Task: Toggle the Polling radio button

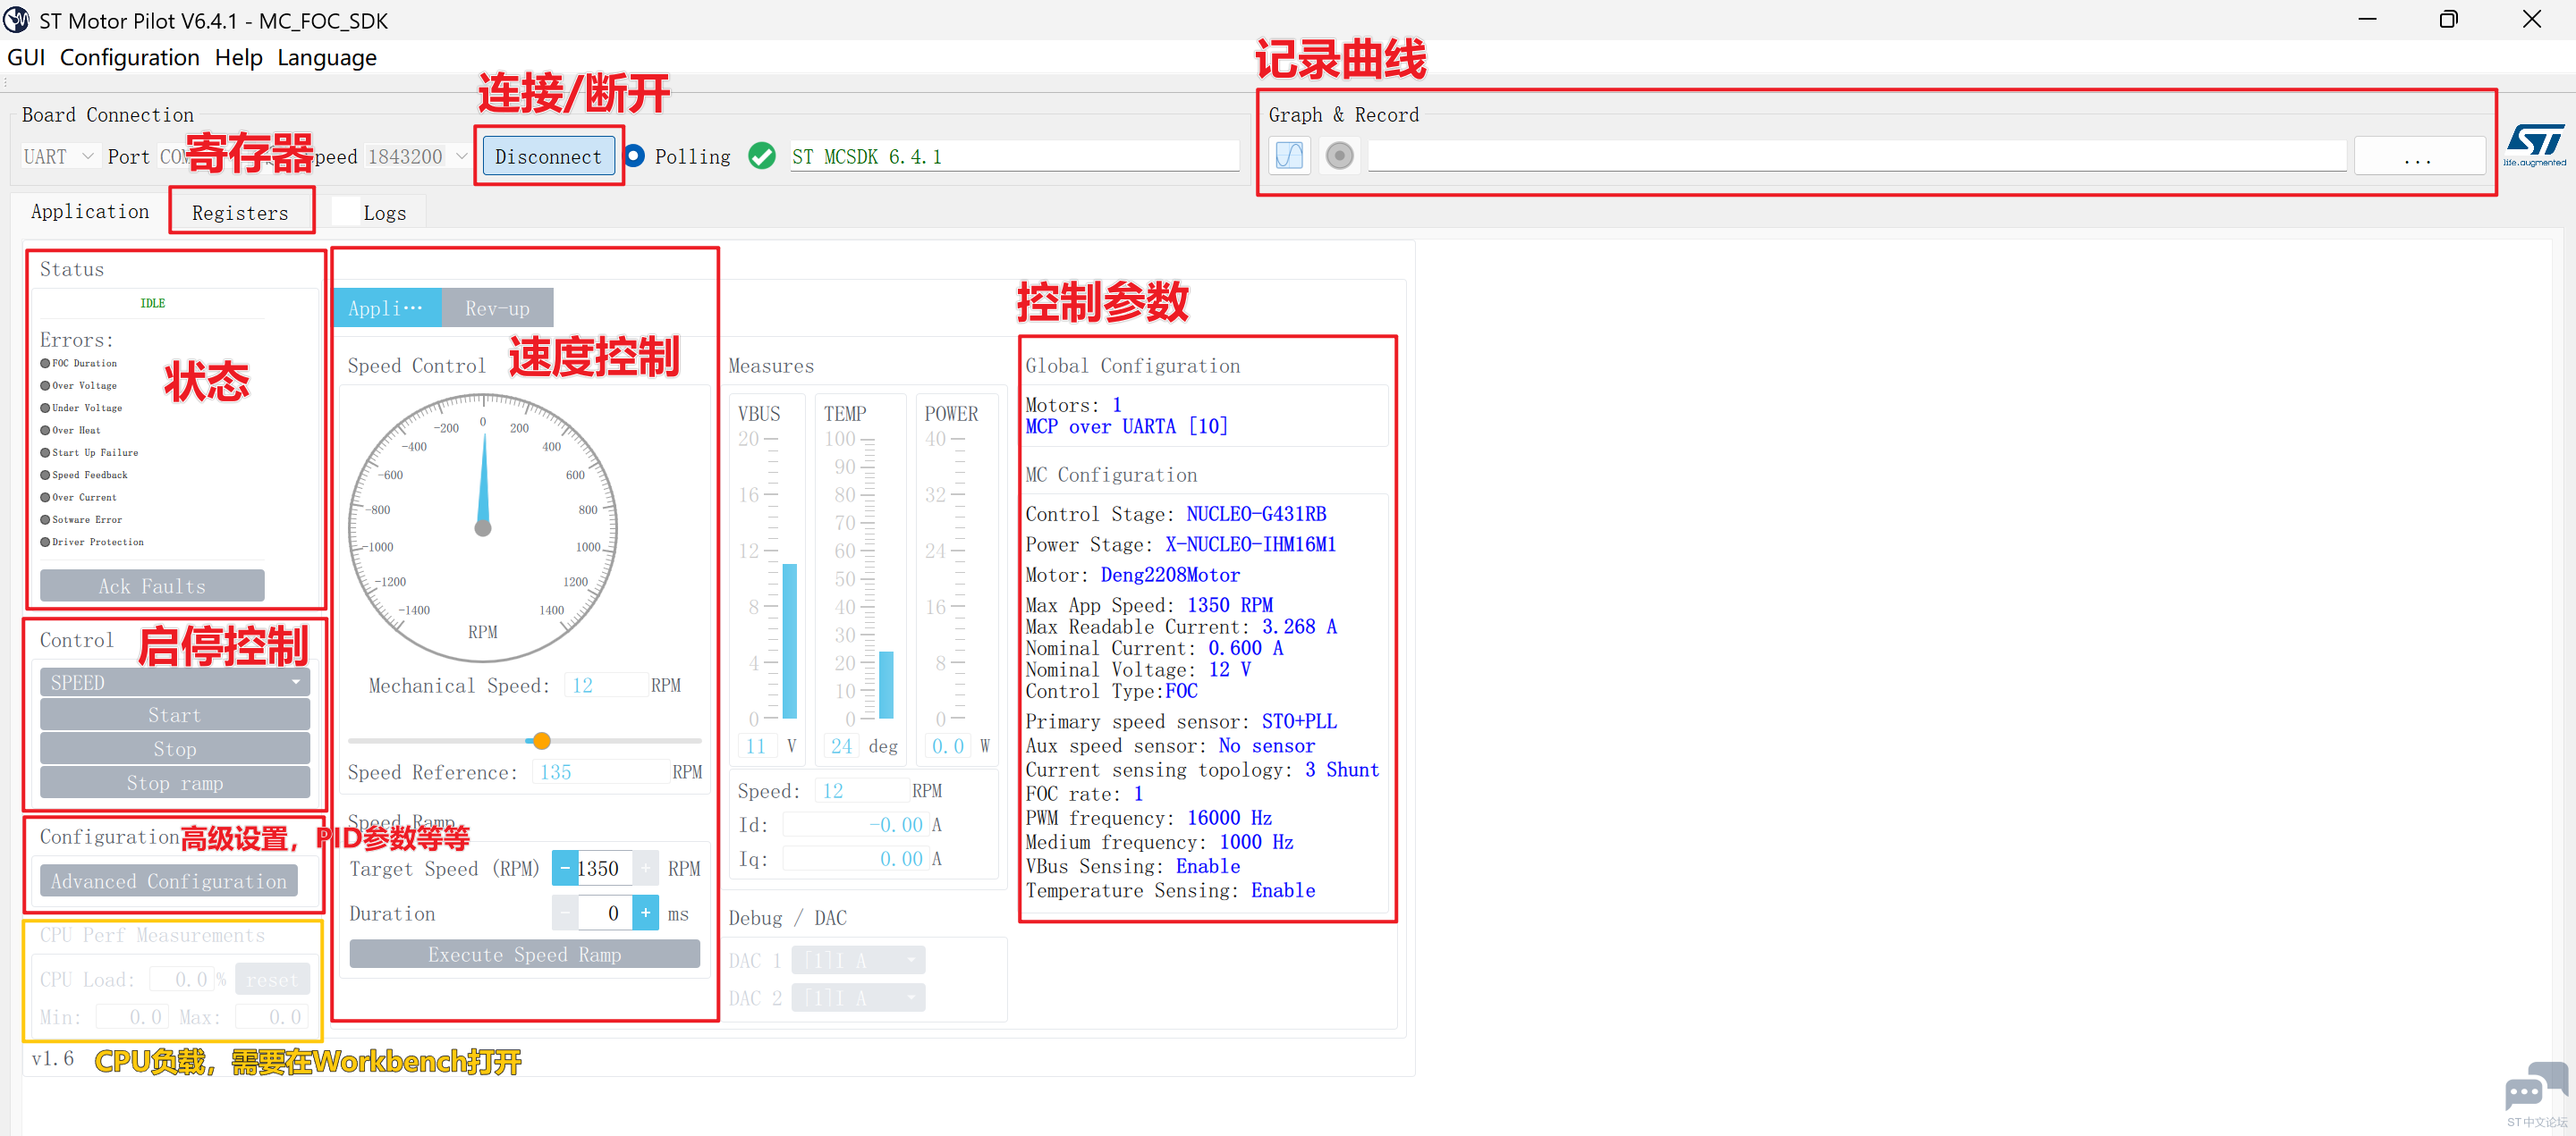Action: coord(635,156)
